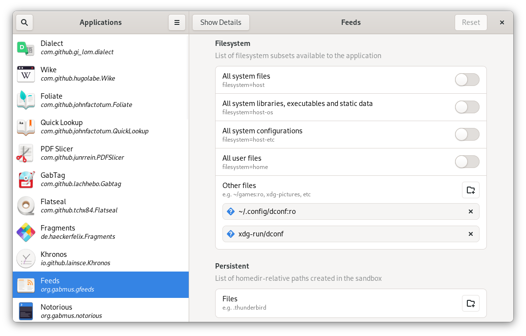Add folder to Other files
The width and height of the screenshot is (526, 336).
[470, 190]
